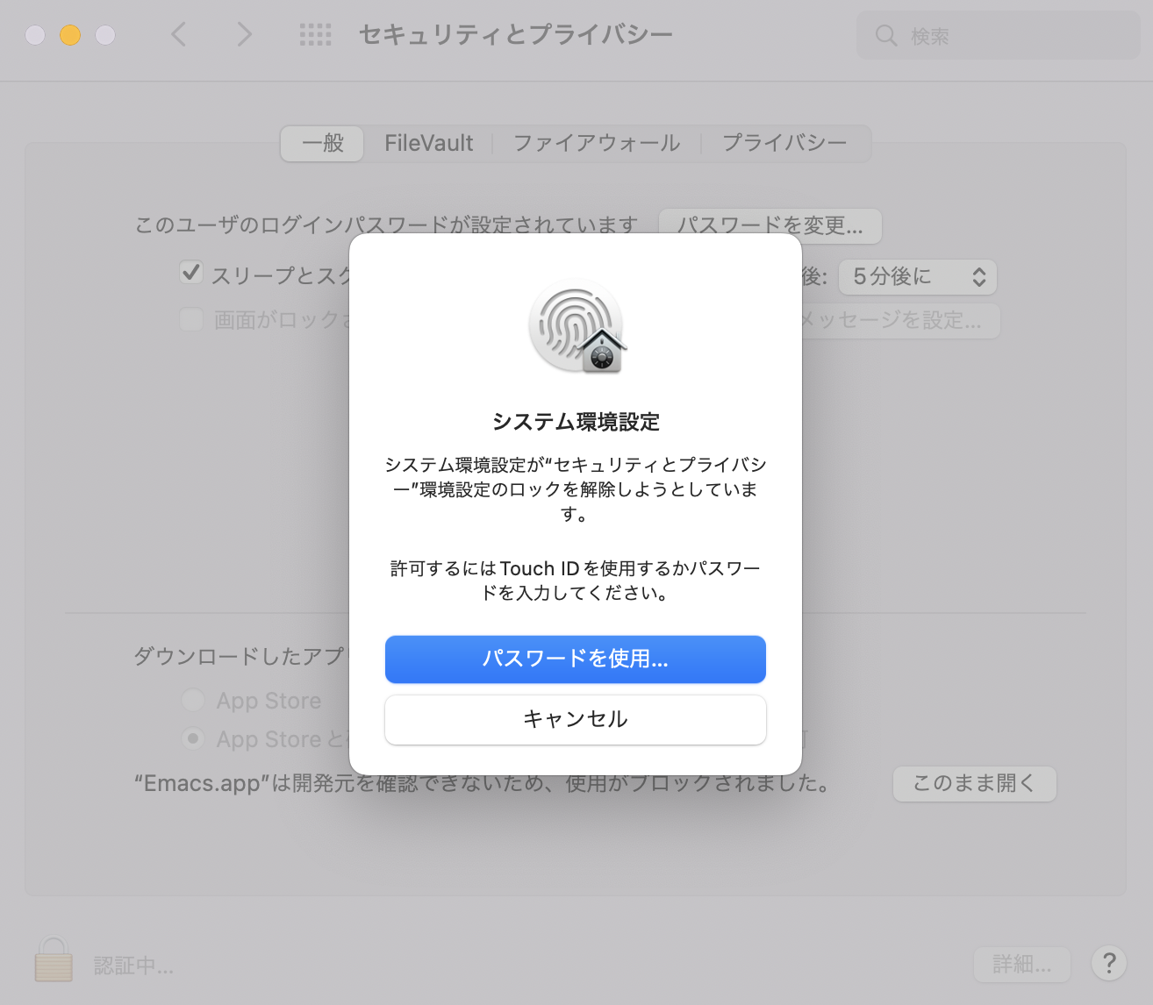Click the search magnifier icon
Image resolution: width=1153 pixels, height=1005 pixels.
pyautogui.click(x=886, y=36)
